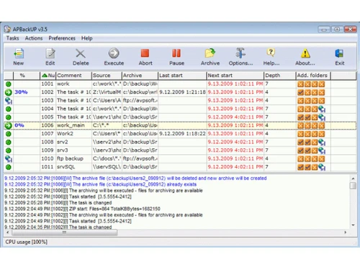Viewport: 360px width, 270px height.
Task: Open the Help menu
Action: click(x=86, y=38)
